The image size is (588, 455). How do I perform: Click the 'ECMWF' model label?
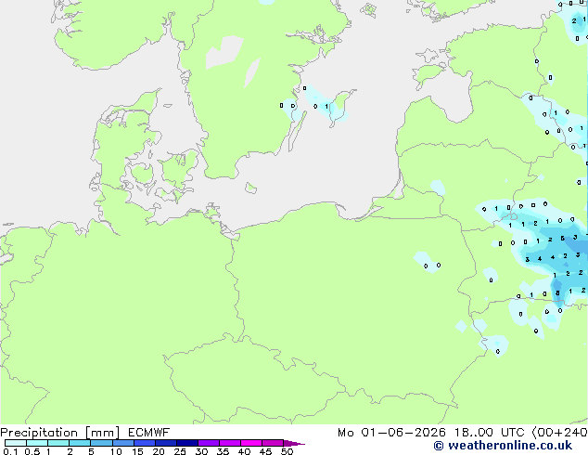(149, 433)
